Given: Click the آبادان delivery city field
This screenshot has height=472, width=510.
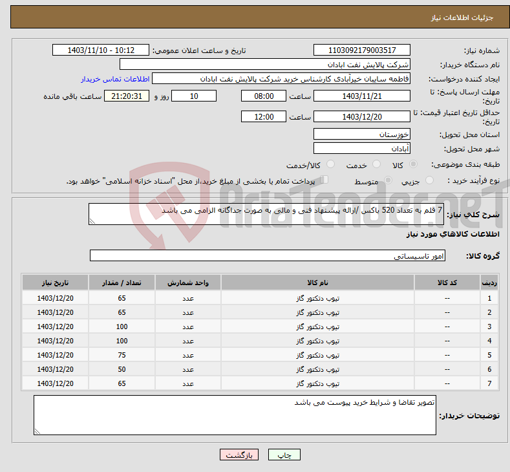Looking at the screenshot, I should [x=362, y=149].
